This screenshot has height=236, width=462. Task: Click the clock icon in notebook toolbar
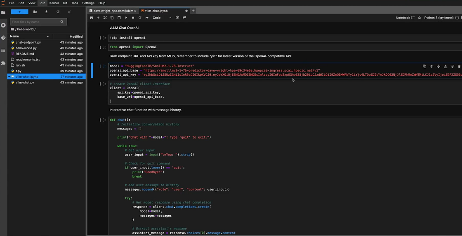point(177,18)
